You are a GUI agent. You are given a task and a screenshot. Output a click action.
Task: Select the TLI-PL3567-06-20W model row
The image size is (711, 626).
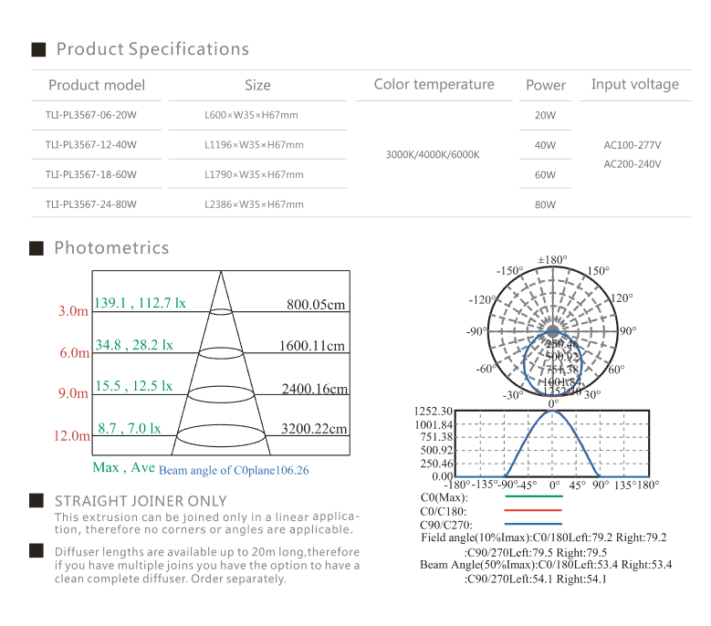click(90, 116)
